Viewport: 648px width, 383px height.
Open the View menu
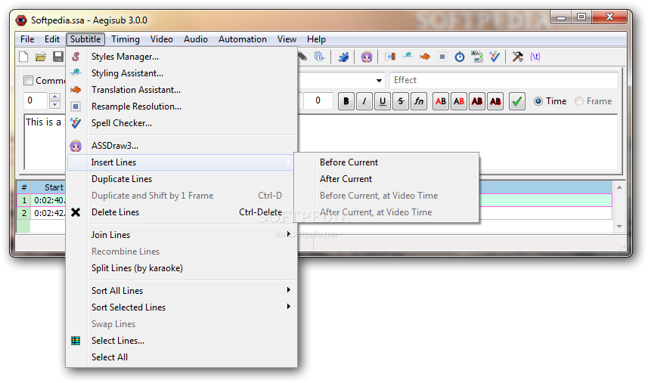coord(287,39)
